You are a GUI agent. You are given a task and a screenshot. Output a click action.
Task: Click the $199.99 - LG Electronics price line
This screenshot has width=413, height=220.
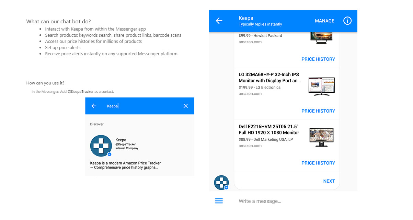click(x=260, y=88)
